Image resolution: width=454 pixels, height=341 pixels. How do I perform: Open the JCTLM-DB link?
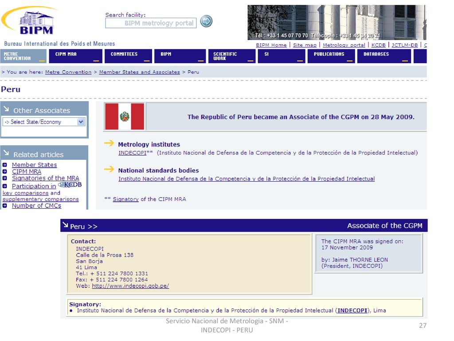click(x=405, y=45)
